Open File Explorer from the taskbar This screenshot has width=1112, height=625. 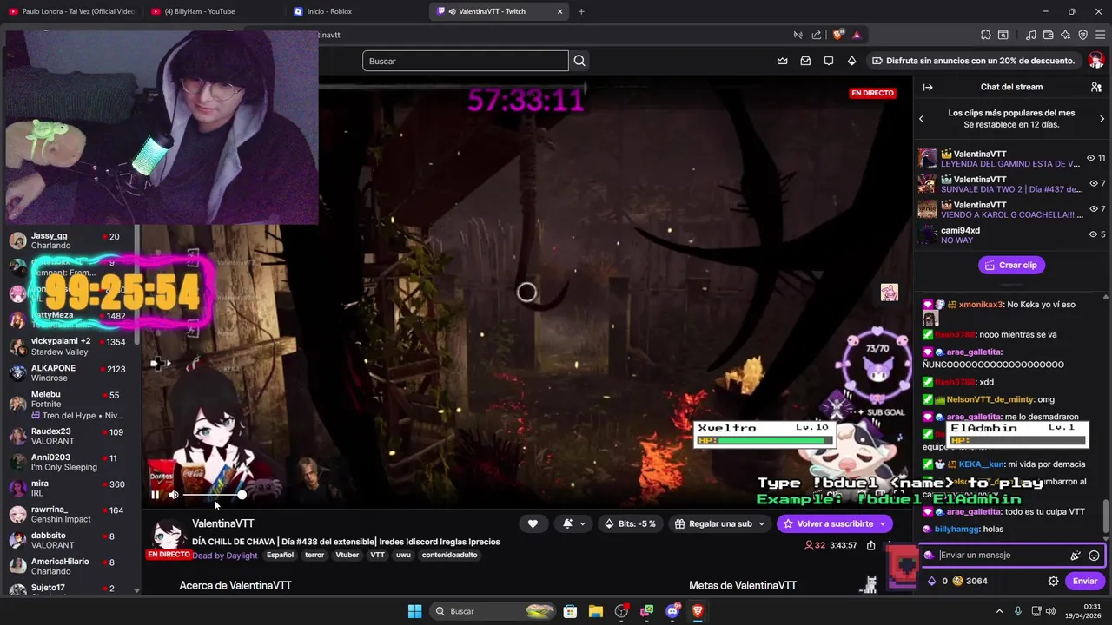(x=596, y=611)
